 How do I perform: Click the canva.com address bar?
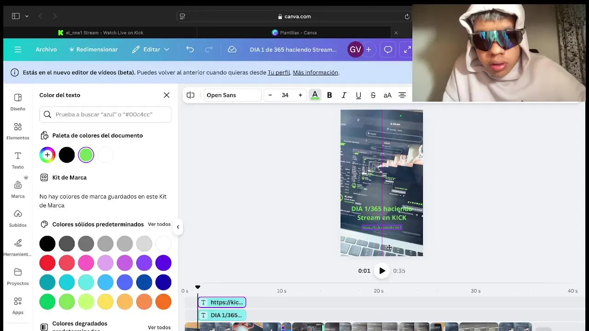tap(294, 17)
